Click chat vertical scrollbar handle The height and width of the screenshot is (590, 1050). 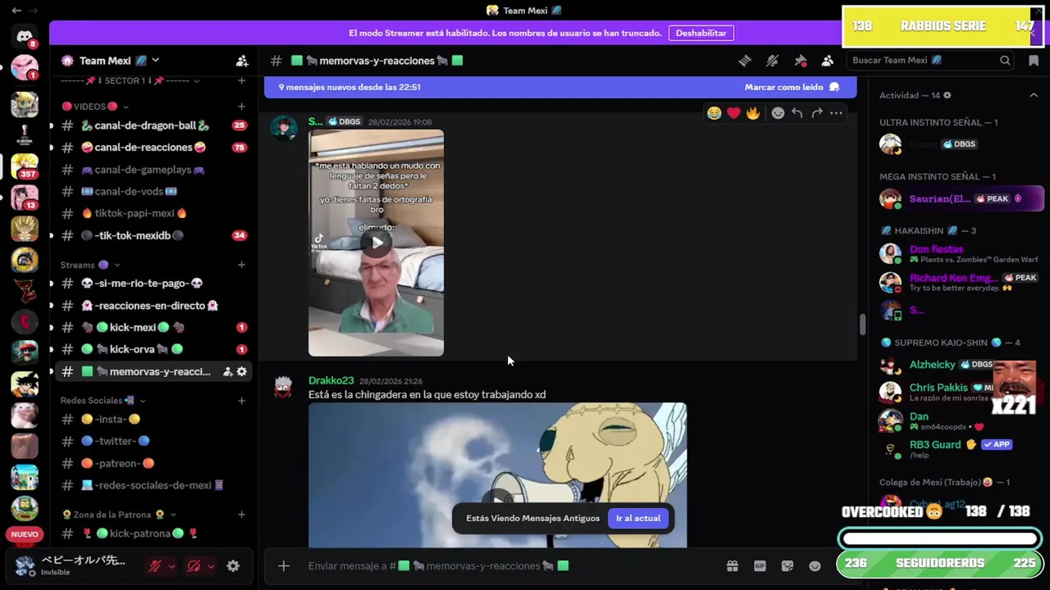(862, 324)
